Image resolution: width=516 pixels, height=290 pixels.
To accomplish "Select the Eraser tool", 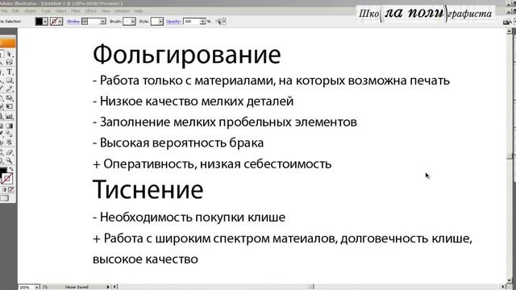I will tap(10, 152).
